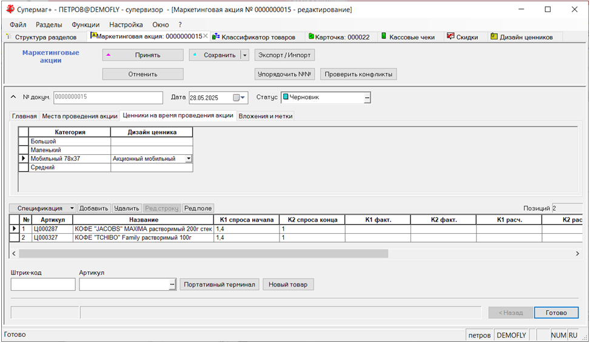Screen dimensions: 590x343
Task: Select row marker cell for Средний category
Action: click(x=23, y=168)
